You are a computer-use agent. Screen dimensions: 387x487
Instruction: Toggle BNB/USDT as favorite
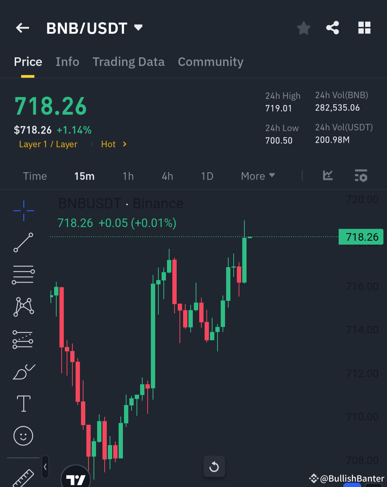tap(304, 28)
